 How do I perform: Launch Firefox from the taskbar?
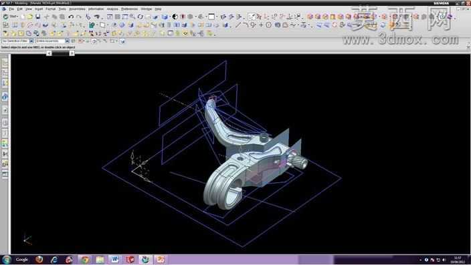pos(39,260)
